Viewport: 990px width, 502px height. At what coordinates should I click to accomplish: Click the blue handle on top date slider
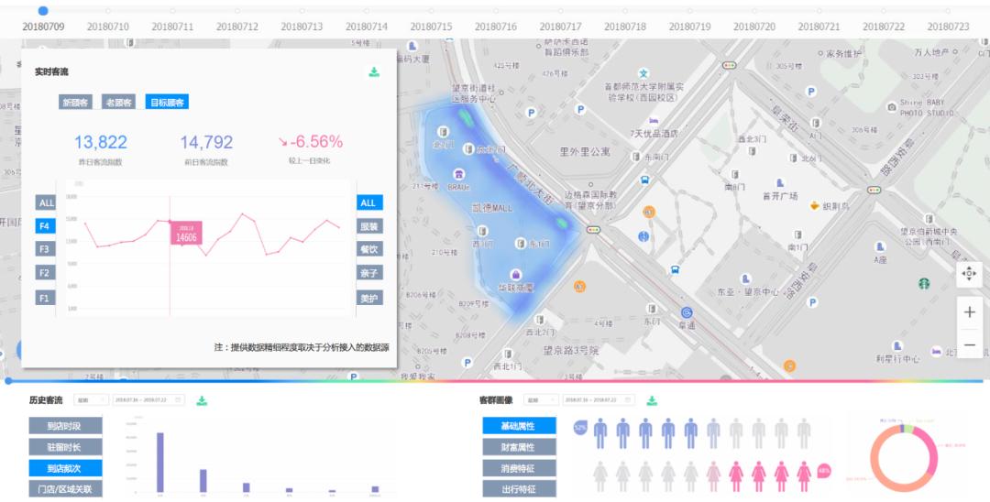(x=43, y=11)
